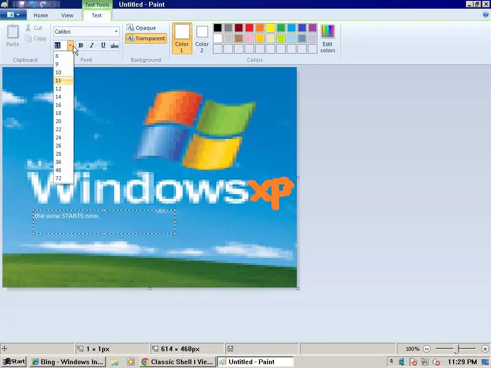Click the font size input field
491x368 pixels.
(60, 46)
